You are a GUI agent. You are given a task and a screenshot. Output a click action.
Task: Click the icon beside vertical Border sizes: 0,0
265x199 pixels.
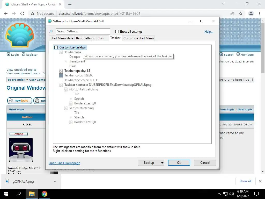71,122
